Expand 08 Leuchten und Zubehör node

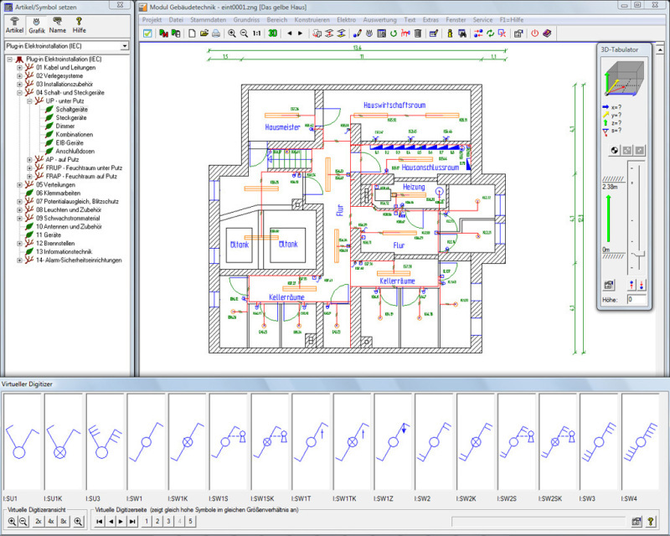[x=19, y=210]
